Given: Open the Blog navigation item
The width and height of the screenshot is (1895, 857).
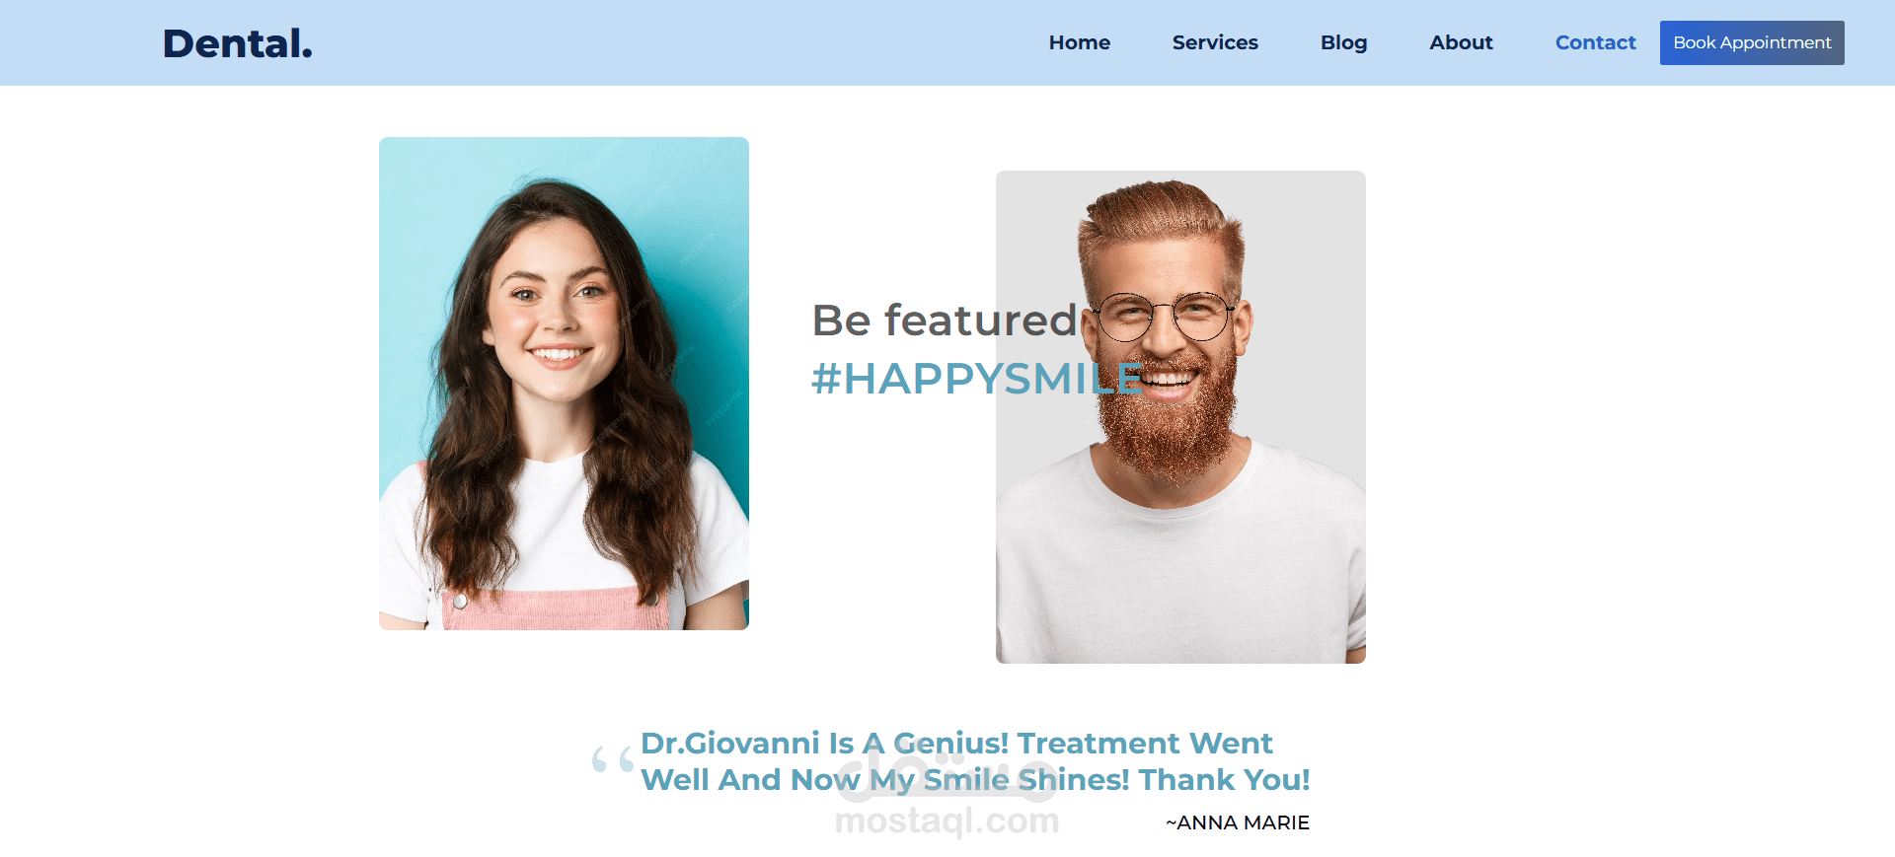Looking at the screenshot, I should 1343,42.
